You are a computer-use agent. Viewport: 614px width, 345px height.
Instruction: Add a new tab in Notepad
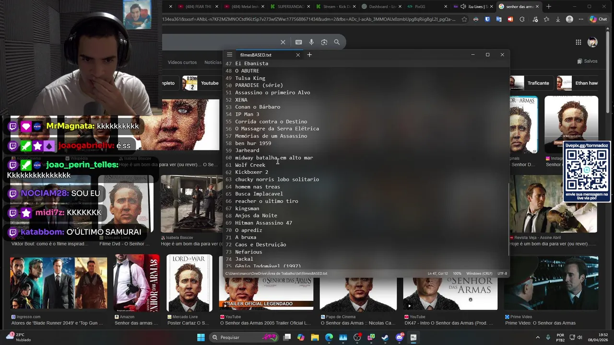click(309, 55)
